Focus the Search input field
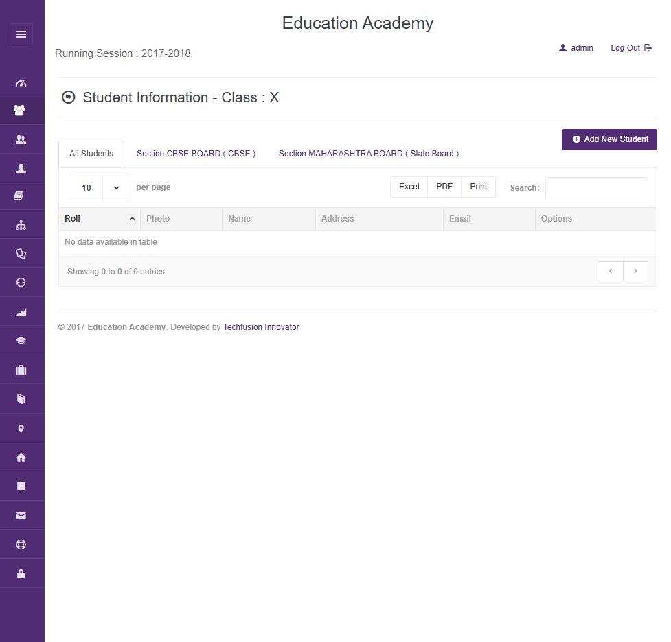The image size is (671, 642). click(x=597, y=188)
